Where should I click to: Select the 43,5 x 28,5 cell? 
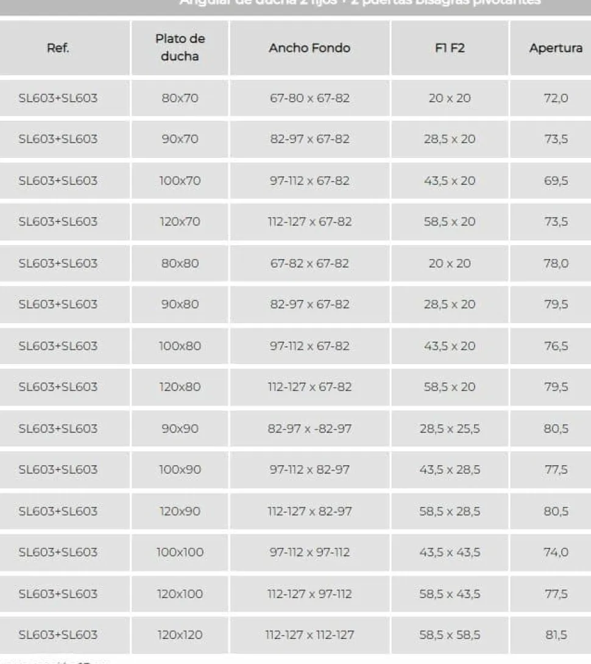[x=449, y=469]
